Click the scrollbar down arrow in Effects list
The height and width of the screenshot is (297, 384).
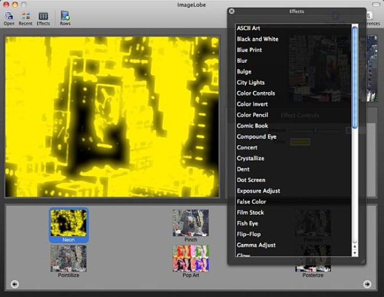355,253
